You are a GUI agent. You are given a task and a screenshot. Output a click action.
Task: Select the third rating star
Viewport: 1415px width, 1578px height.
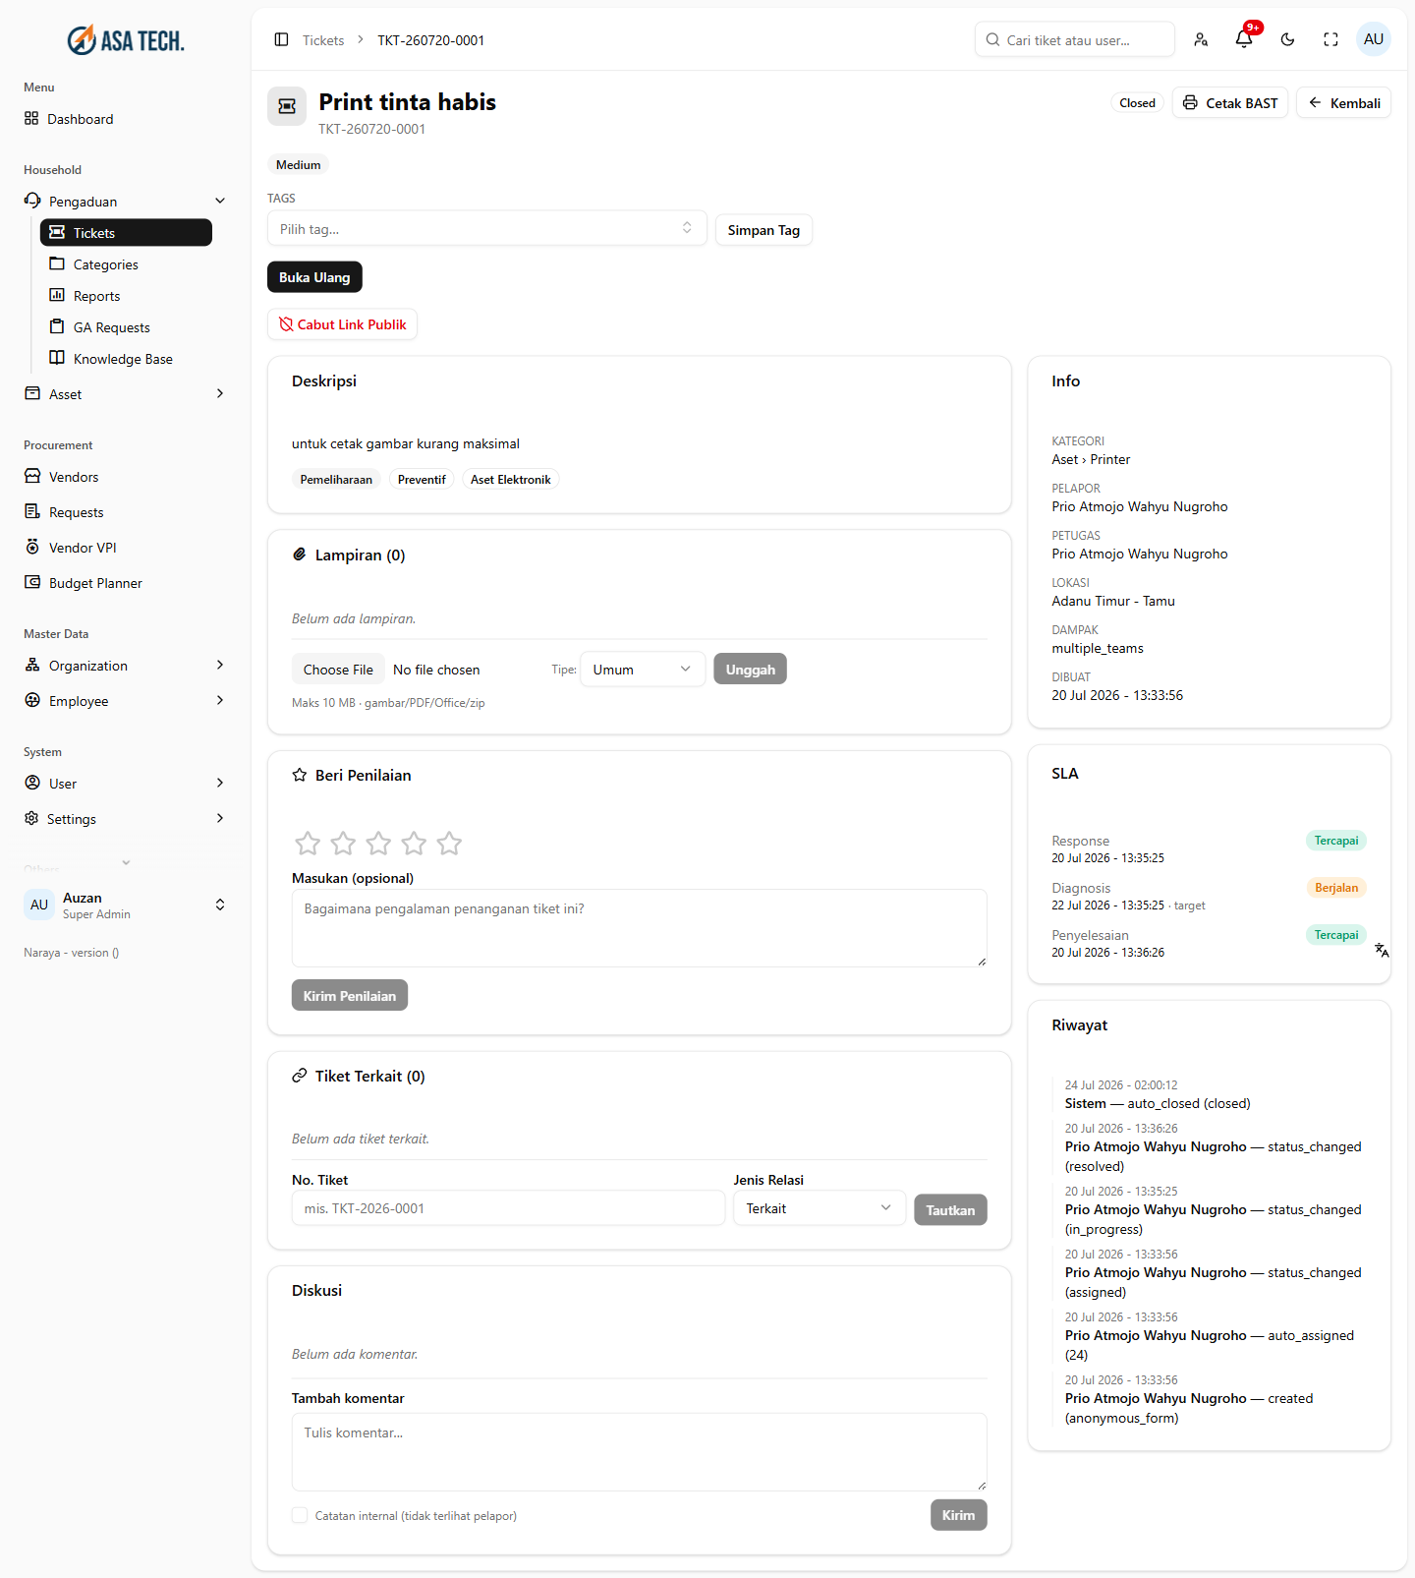(378, 843)
